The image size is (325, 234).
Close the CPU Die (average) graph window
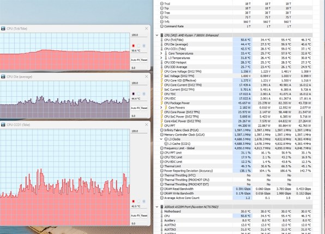tap(147, 77)
